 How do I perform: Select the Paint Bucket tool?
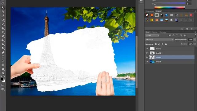coord(3,40)
